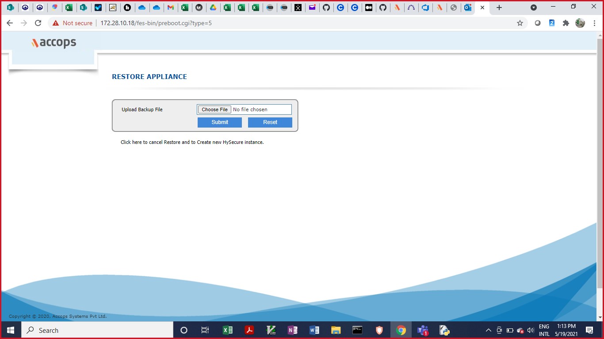Reload the current page
Image resolution: width=604 pixels, height=339 pixels.
pos(38,23)
